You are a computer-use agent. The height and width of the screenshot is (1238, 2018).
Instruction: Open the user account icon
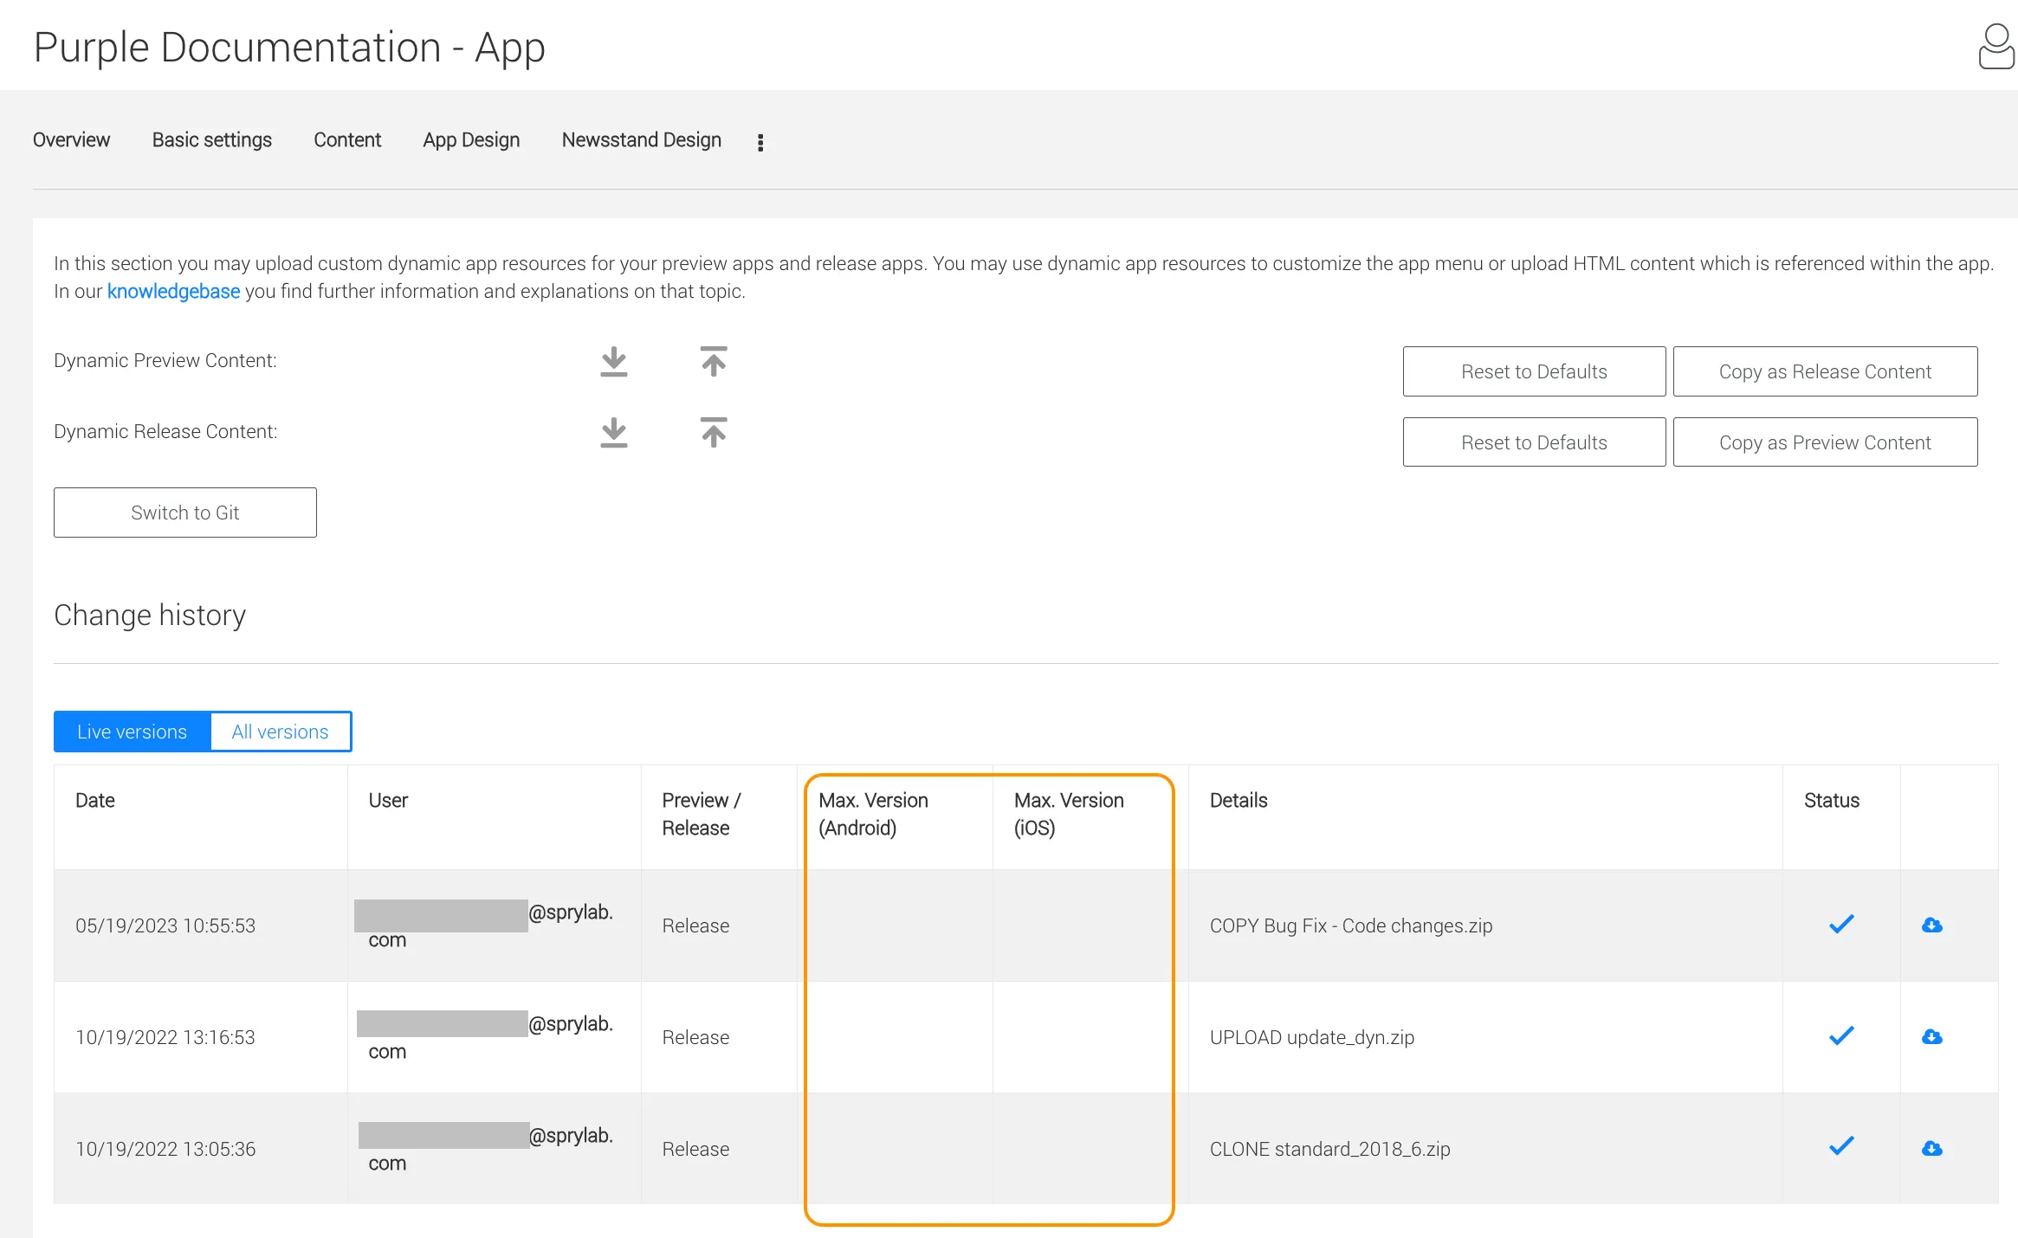pos(1996,47)
